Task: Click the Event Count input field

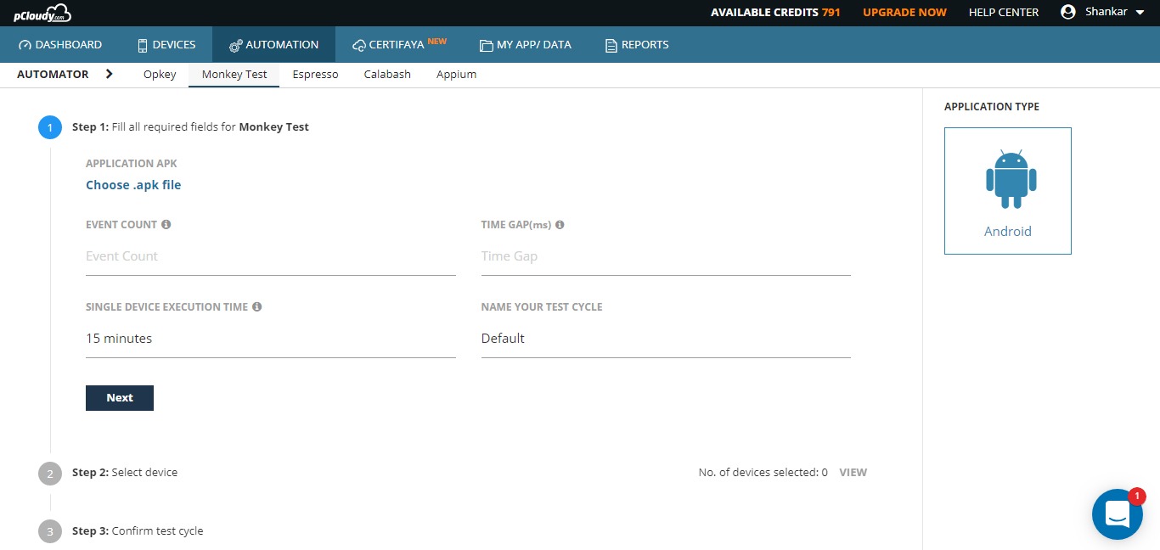Action: tap(271, 256)
